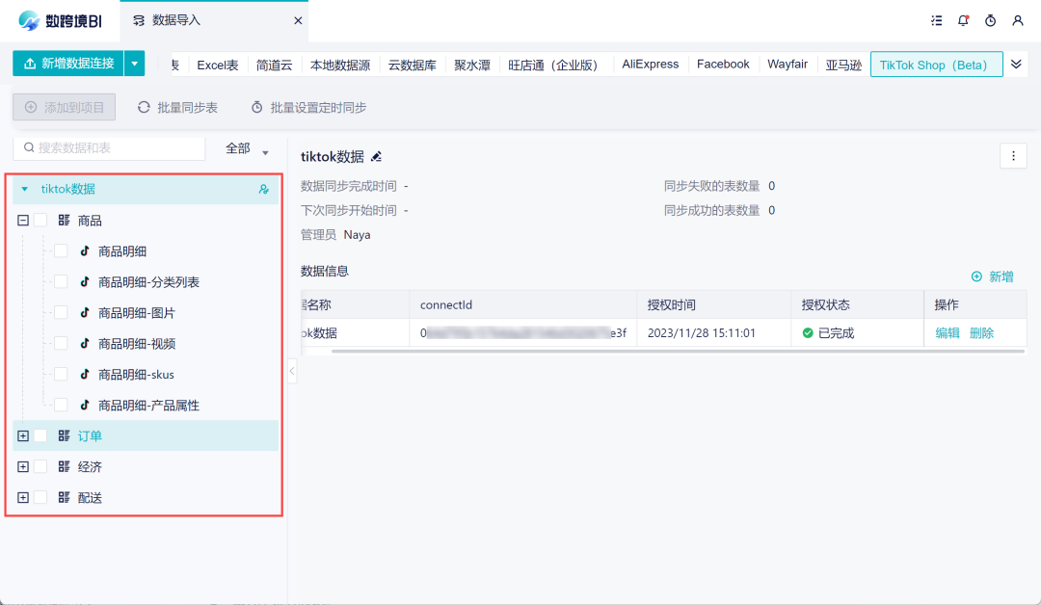Check the 商品明细 checkbox
Screen dimensions: 1041x605
tap(61, 251)
